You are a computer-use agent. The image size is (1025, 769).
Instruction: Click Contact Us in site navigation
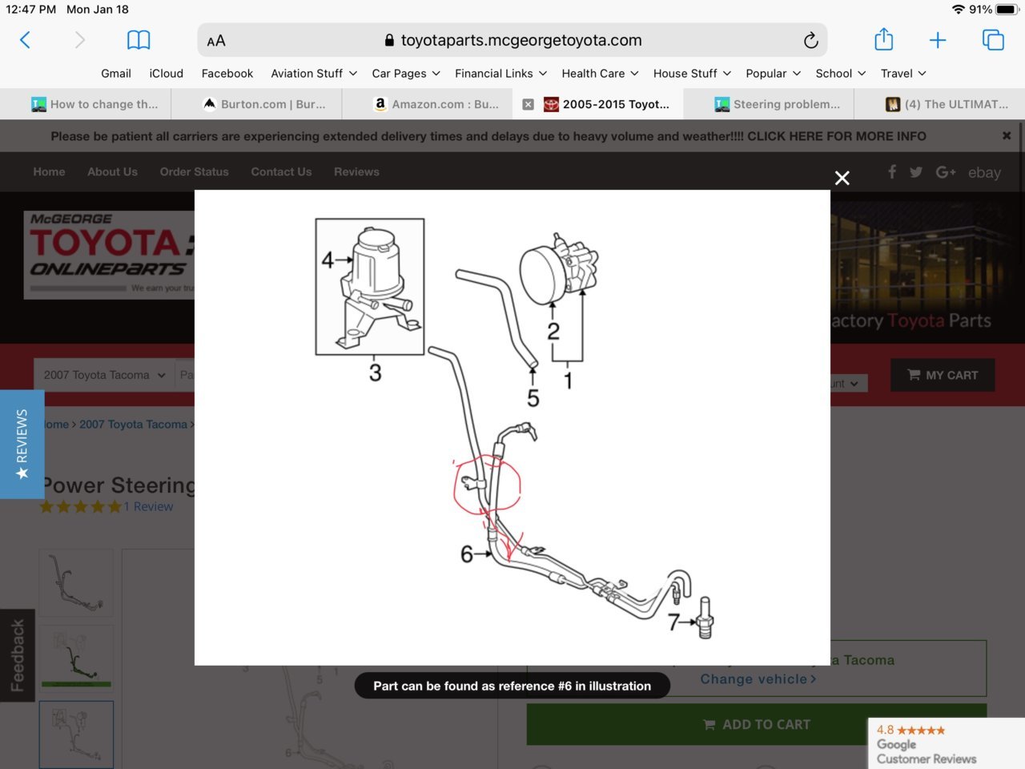(x=281, y=171)
